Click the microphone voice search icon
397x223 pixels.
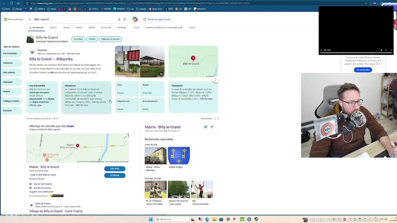pyautogui.click(x=119, y=19)
